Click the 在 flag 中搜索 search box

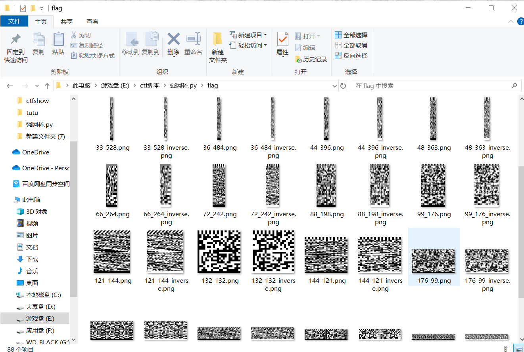(x=436, y=86)
